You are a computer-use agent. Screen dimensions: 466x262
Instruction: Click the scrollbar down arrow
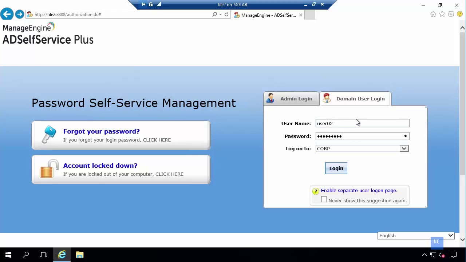pos(462,239)
